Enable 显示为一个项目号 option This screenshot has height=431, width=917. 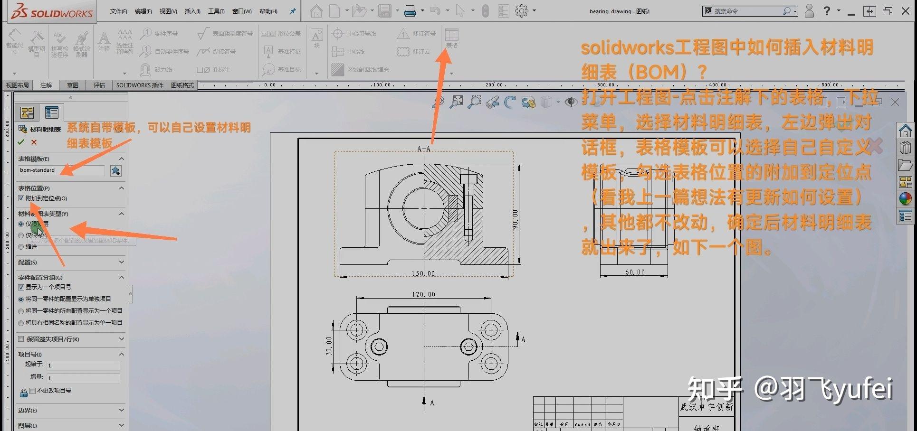pos(21,287)
